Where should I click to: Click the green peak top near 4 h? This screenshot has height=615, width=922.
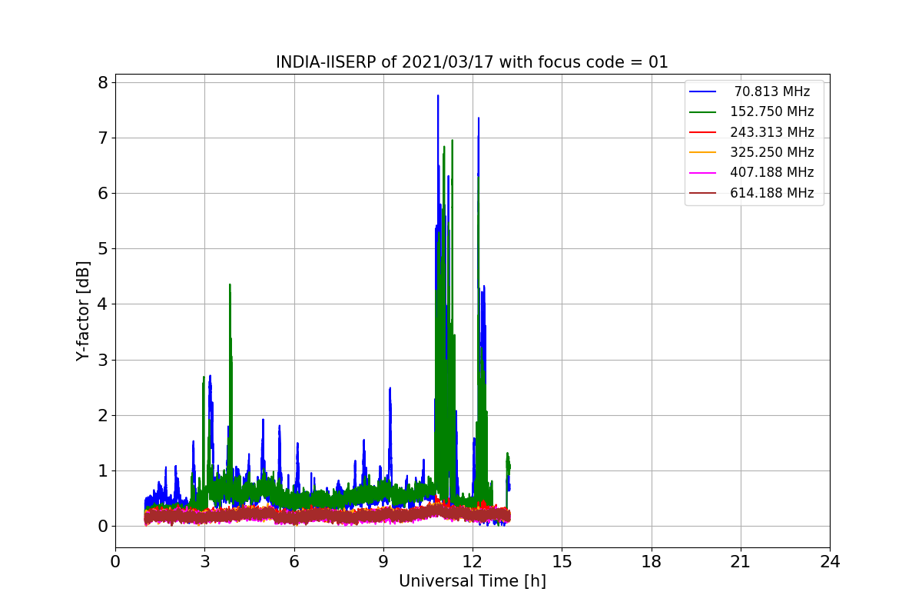(230, 285)
